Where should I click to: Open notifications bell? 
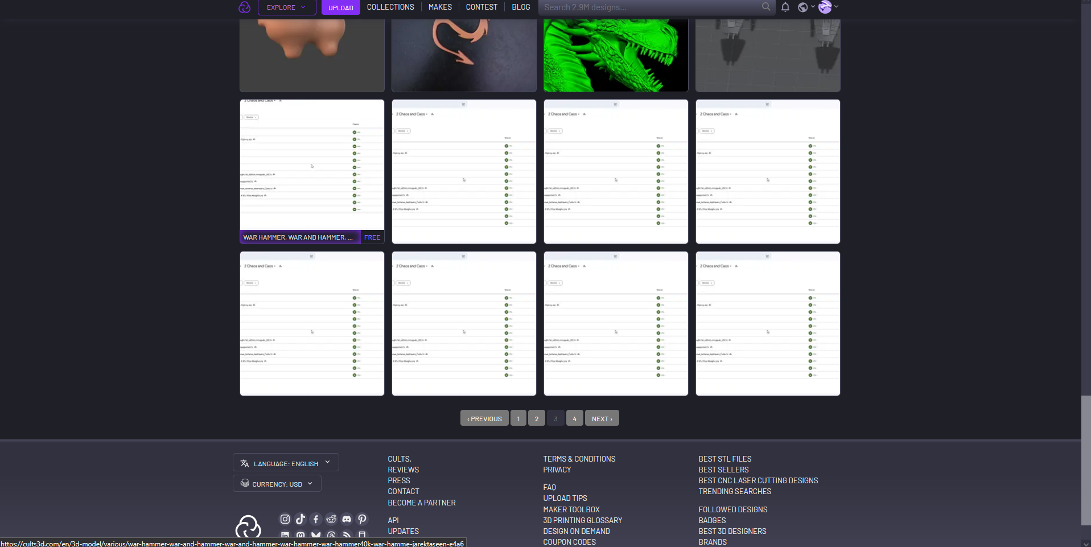point(785,7)
